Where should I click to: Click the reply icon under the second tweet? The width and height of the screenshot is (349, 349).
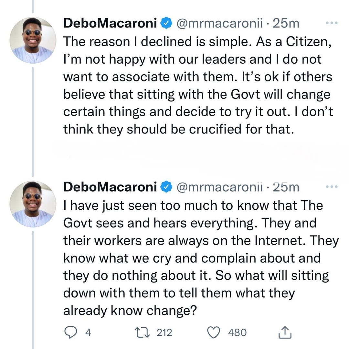click(69, 332)
